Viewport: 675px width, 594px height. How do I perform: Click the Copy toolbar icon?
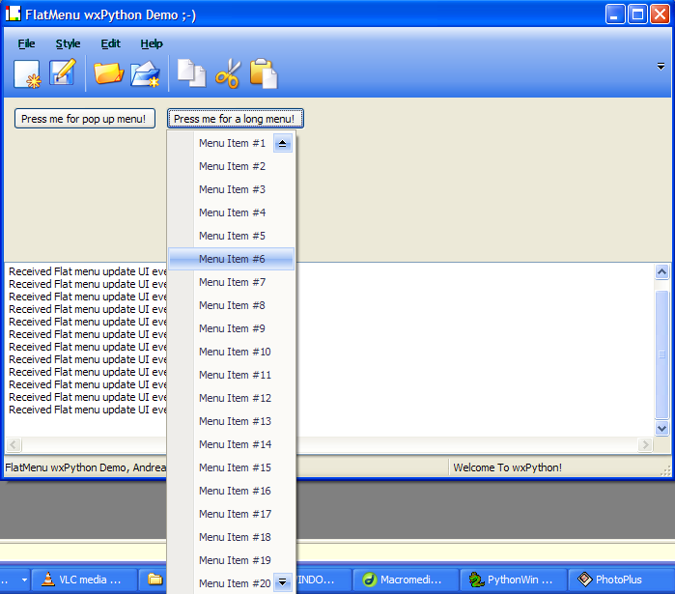point(191,73)
